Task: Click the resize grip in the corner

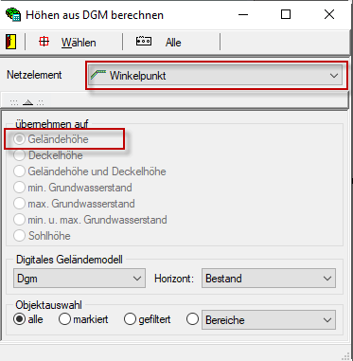Action: (x=346, y=356)
